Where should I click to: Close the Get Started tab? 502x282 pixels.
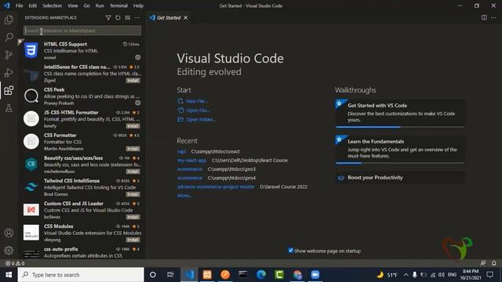point(185,17)
